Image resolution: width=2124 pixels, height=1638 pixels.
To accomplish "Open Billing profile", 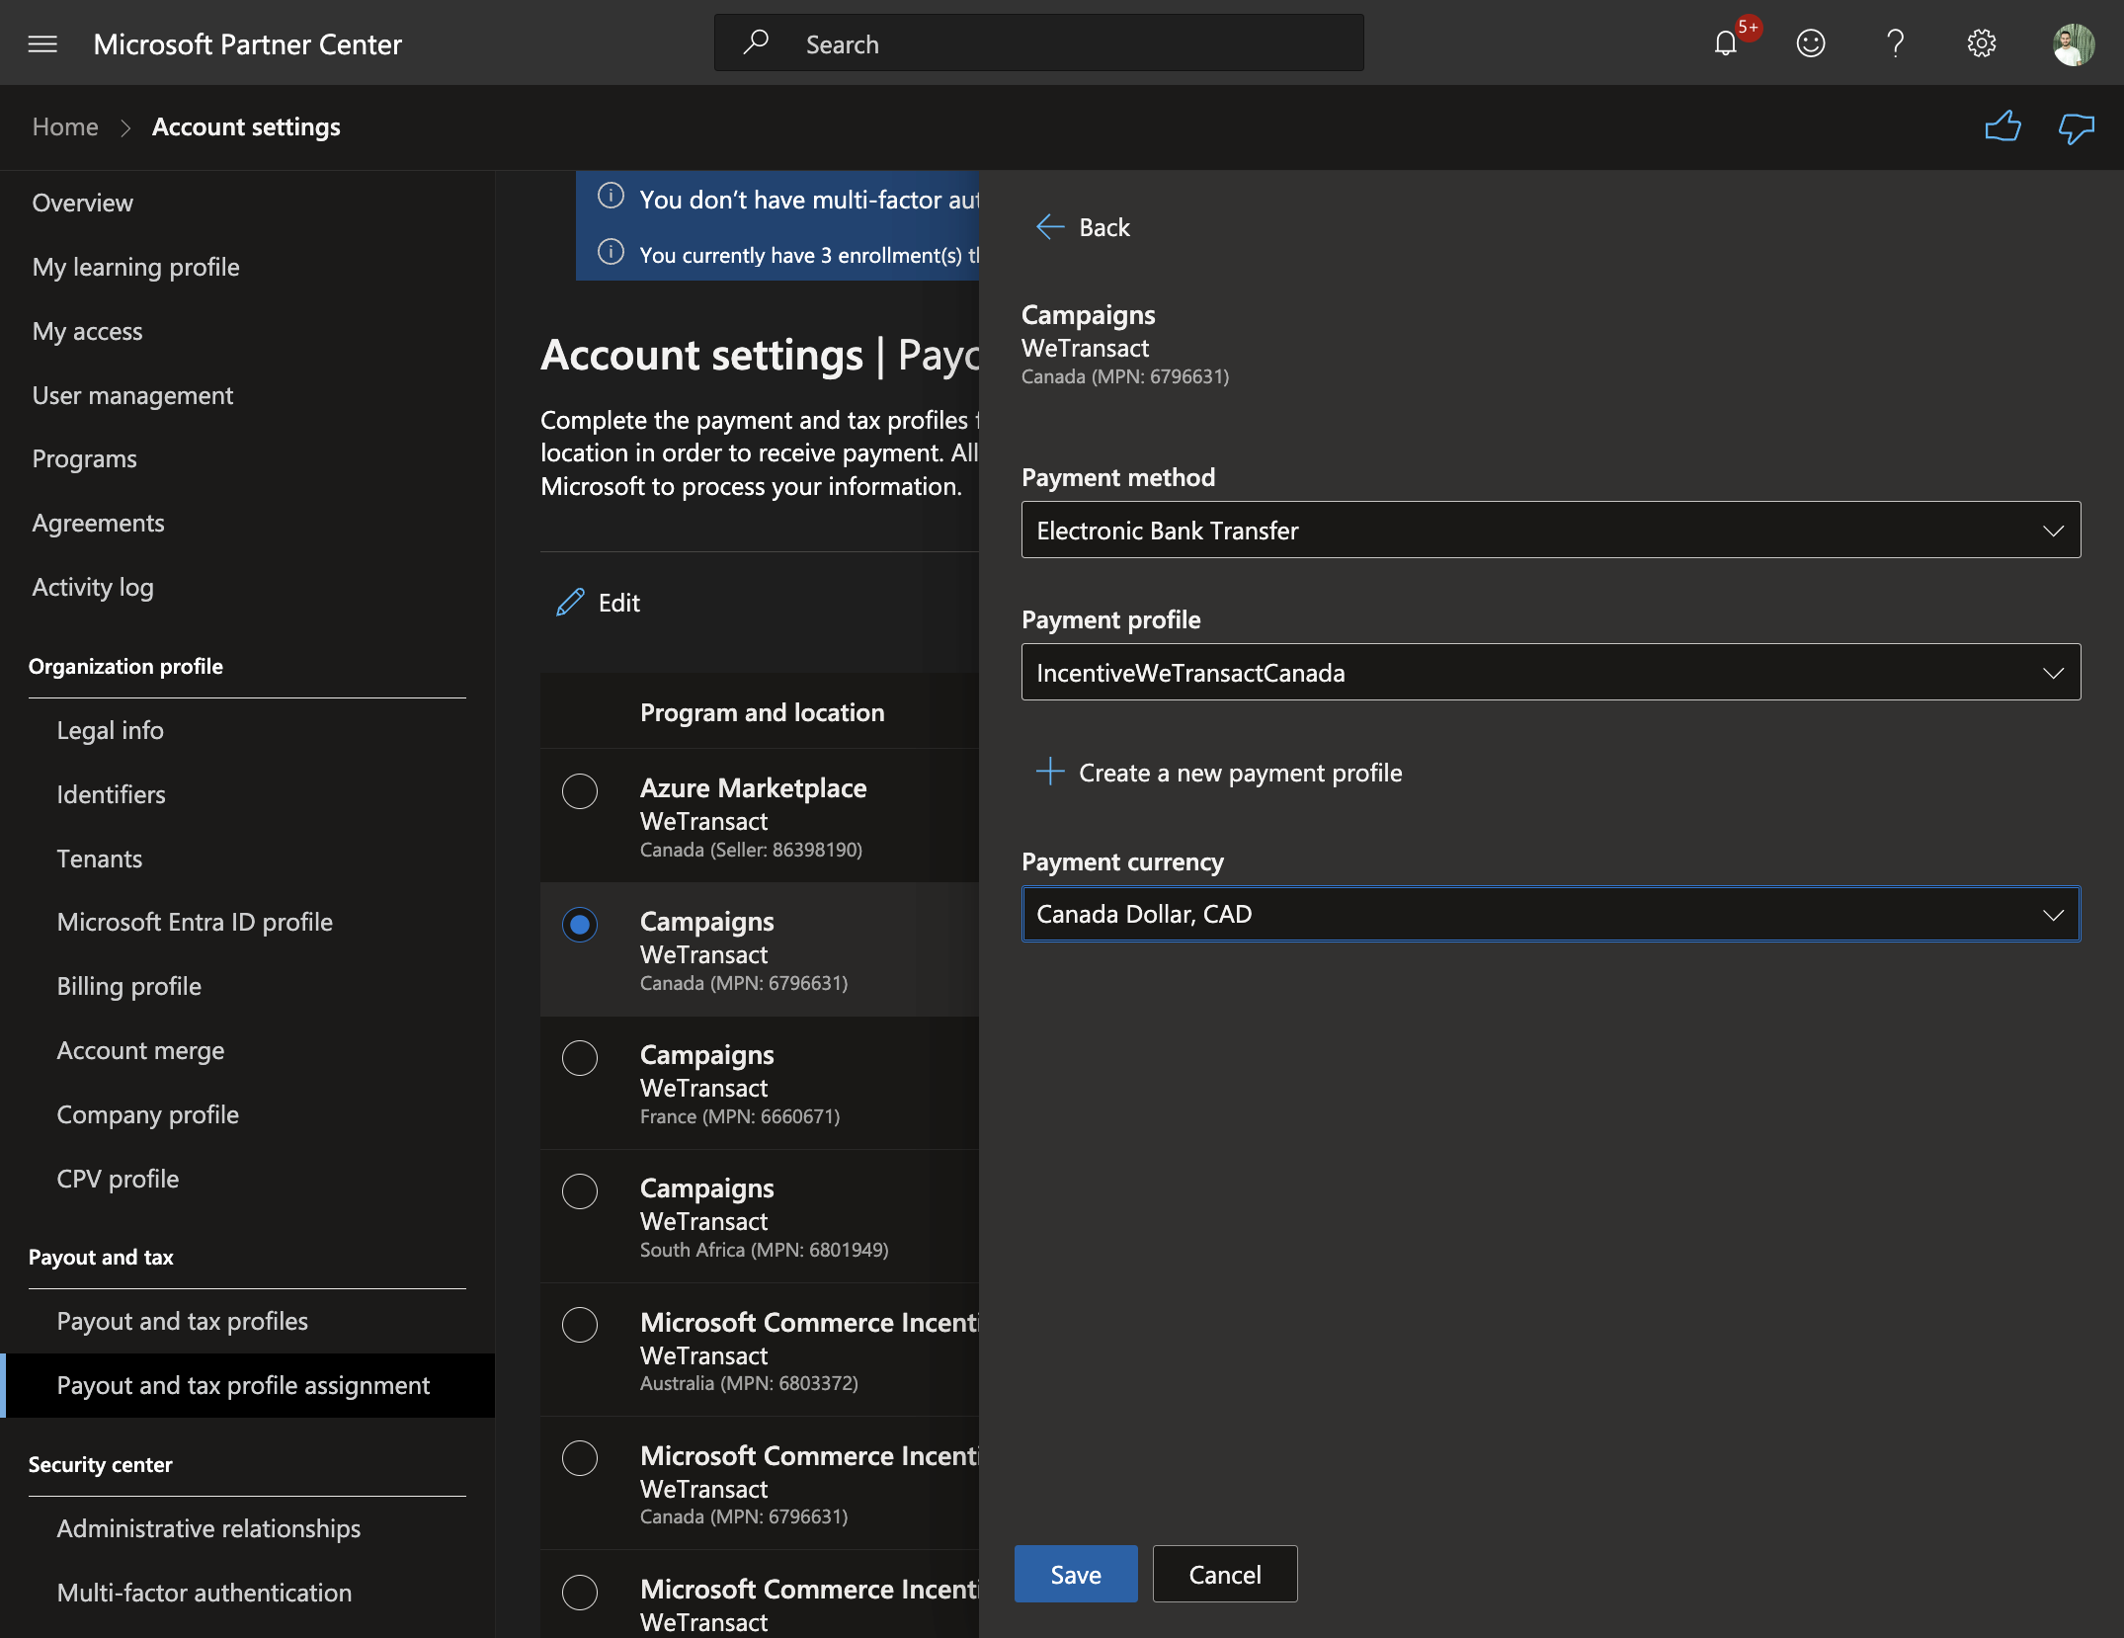I will click(128, 986).
